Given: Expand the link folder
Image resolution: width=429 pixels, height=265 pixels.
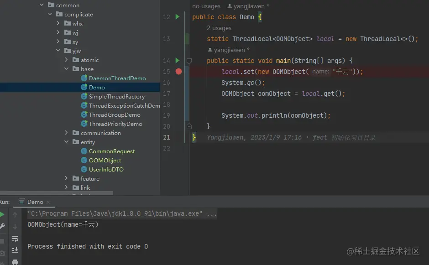Looking at the screenshot, I should (x=66, y=187).
